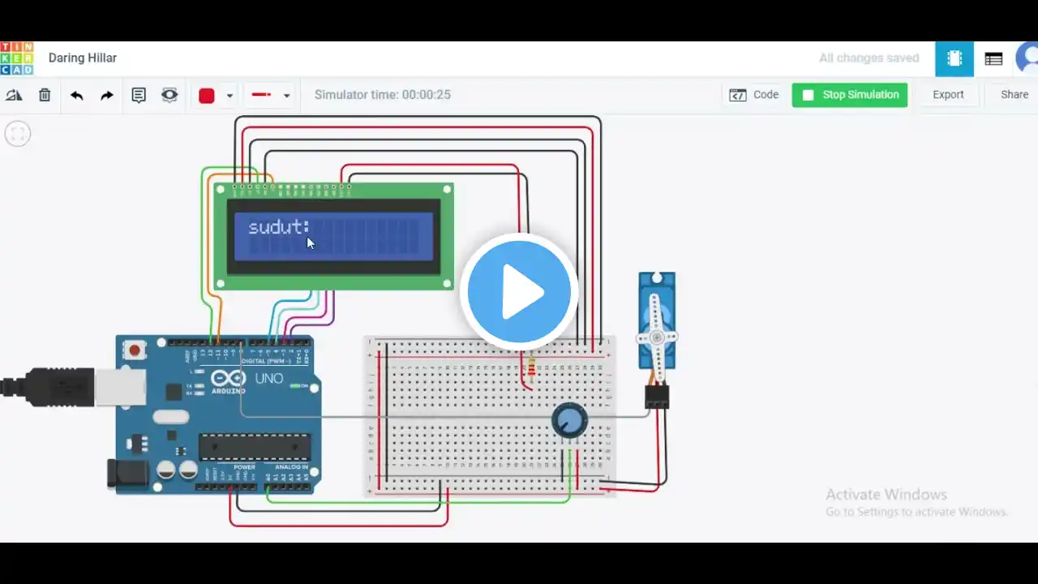Click the large video play button
Image resolution: width=1038 pixels, height=584 pixels.
[519, 292]
